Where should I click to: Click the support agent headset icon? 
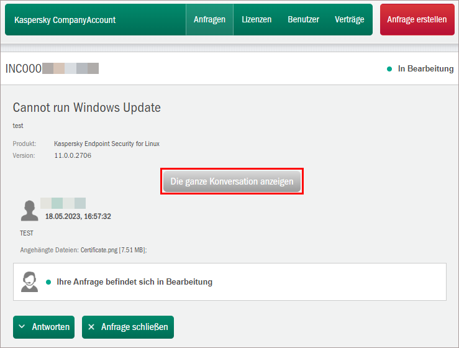[x=30, y=282]
